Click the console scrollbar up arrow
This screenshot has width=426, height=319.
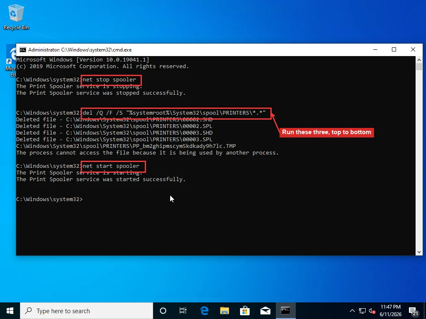pyautogui.click(x=419, y=60)
